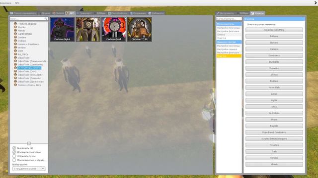Select the Skibidi Toilet (EXCLUSIVE) category

(30, 75)
